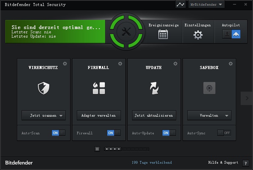The height and width of the screenshot is (170, 253).
Task: Click the Autopilot label
Action: [231, 25]
